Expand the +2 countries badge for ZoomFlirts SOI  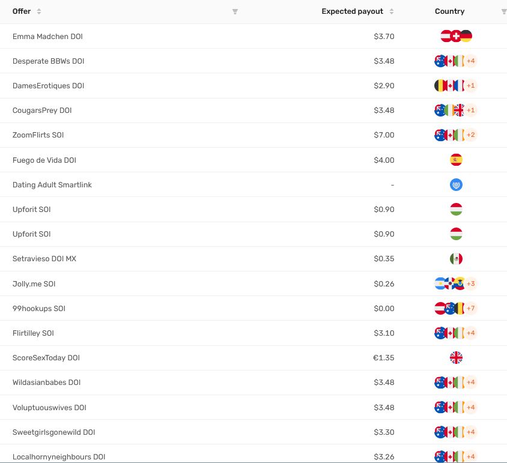click(x=470, y=135)
